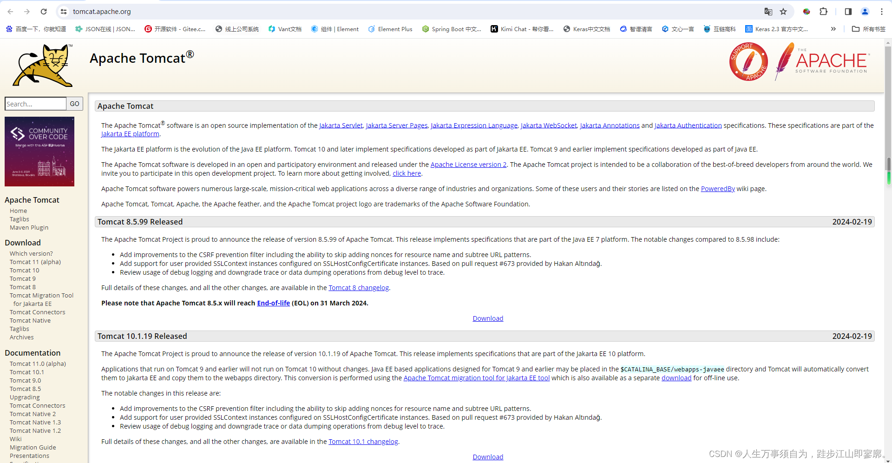Open the Tomcat 10.1 changelog link
This screenshot has height=463, width=892.
coord(363,442)
